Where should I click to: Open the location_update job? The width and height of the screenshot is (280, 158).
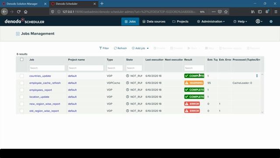[x=39, y=97]
